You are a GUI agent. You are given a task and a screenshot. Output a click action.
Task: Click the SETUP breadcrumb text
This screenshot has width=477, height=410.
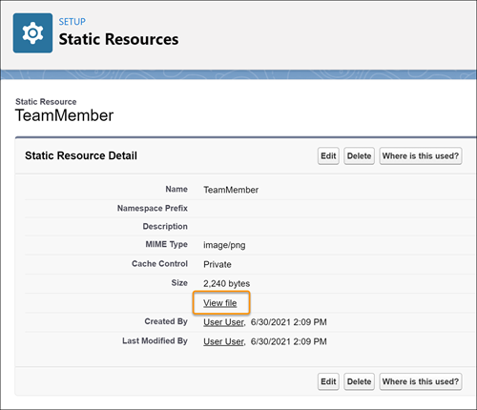pos(73,22)
